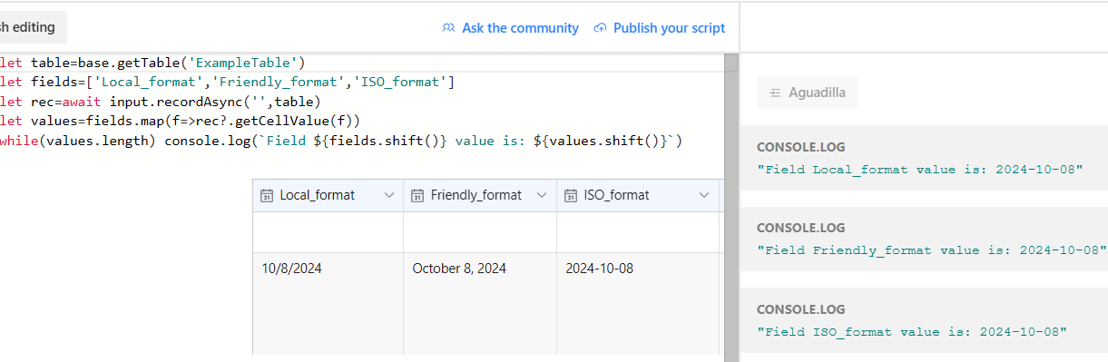Click the Ask the community people icon
1108x362 pixels.
tap(448, 28)
